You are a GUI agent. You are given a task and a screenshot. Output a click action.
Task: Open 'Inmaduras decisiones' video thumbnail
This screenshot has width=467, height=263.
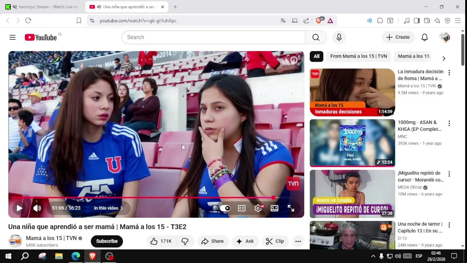click(352, 92)
